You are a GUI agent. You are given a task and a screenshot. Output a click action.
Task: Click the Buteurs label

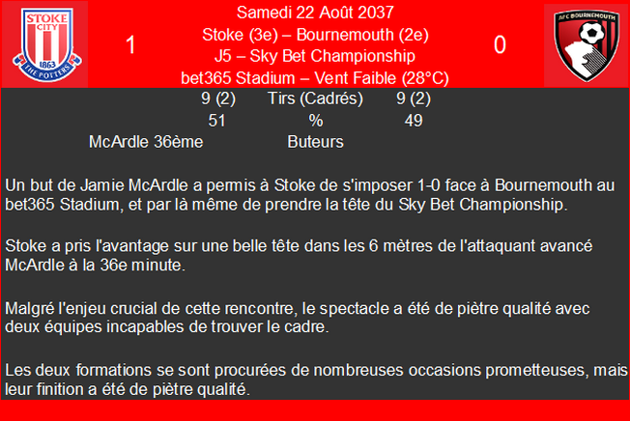click(315, 142)
